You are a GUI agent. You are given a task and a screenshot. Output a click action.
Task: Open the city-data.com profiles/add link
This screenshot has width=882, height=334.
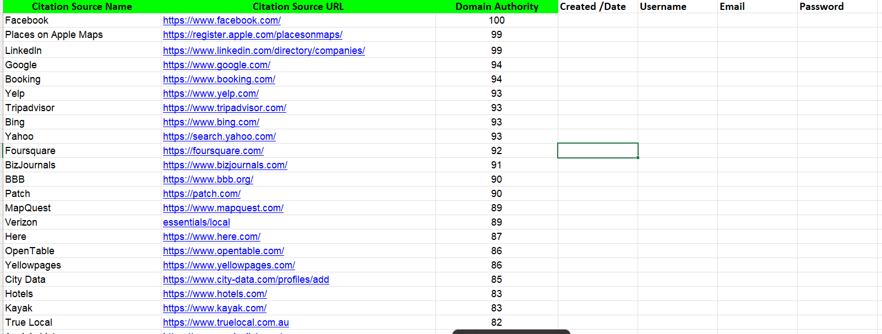click(x=246, y=280)
